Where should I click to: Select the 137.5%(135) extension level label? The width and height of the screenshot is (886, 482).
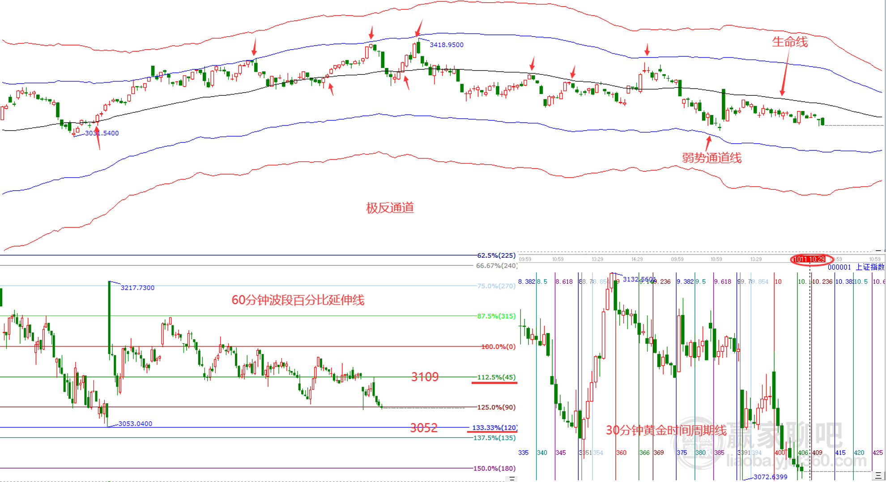click(494, 438)
